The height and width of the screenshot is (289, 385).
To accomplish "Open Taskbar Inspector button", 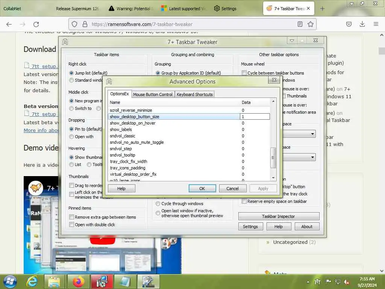I will (279, 216).
